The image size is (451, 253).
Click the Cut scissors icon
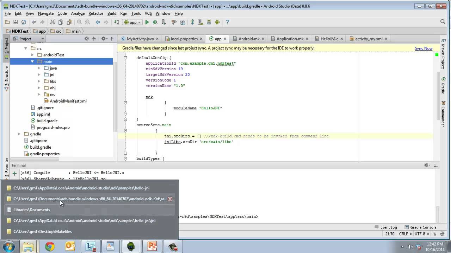pyautogui.click(x=52, y=22)
